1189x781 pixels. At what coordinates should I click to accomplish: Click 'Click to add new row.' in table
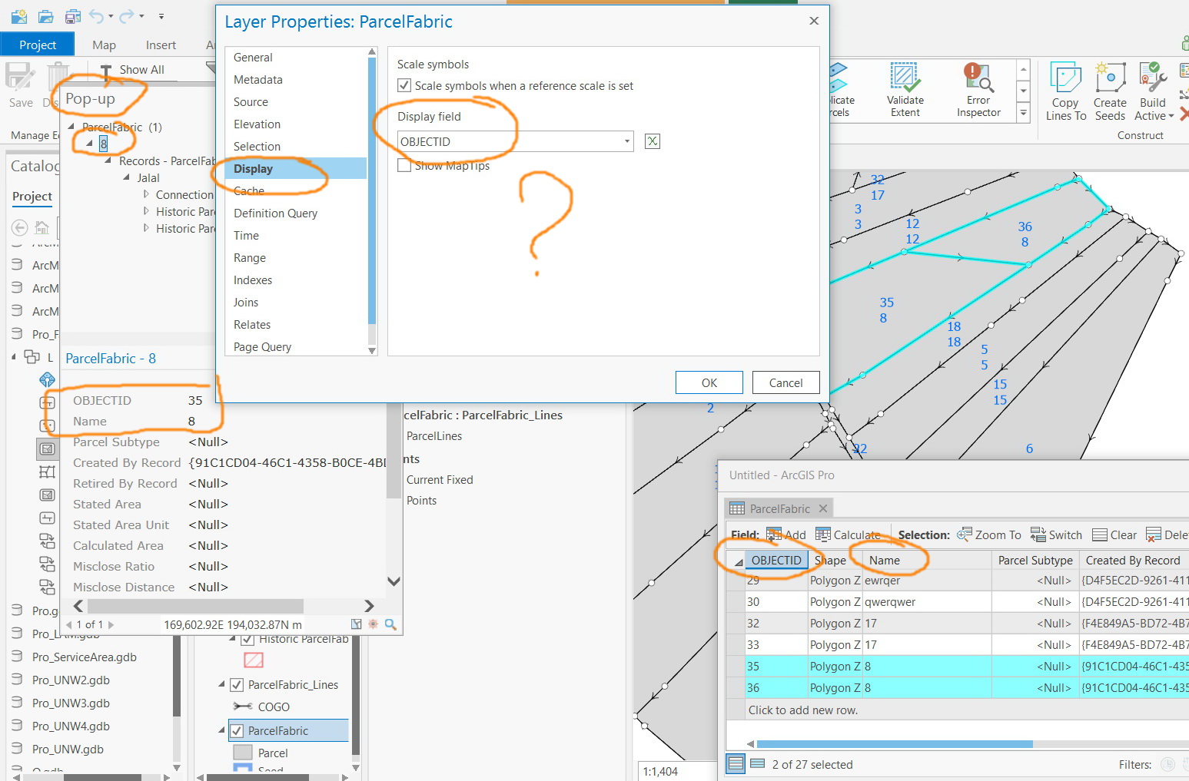pyautogui.click(x=803, y=710)
